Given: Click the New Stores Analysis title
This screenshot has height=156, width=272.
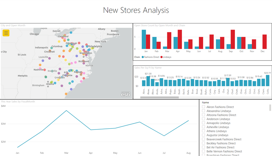Looking at the screenshot, I should 136,10.
